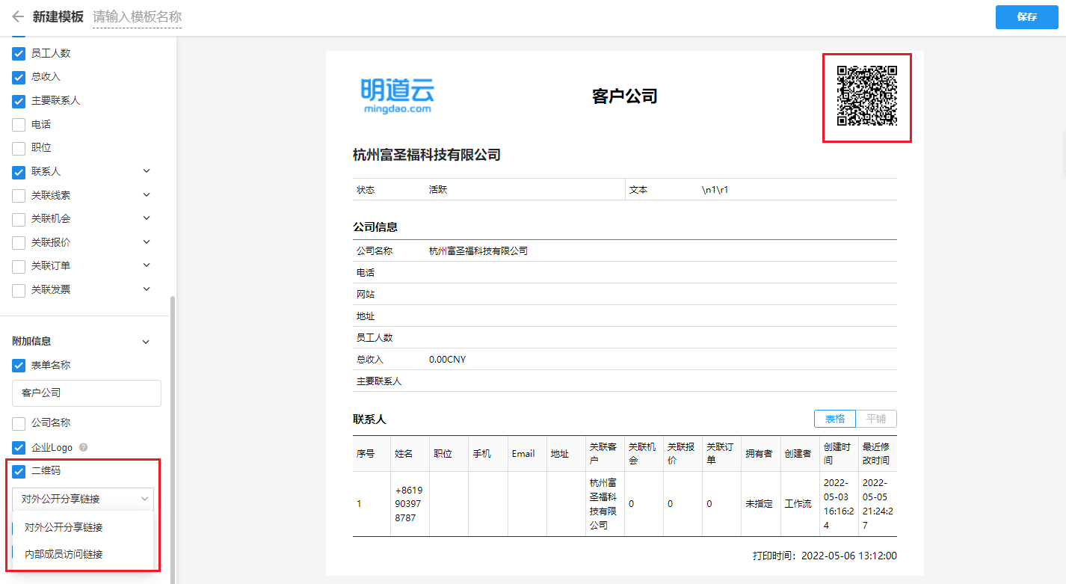Viewport: 1066px width, 584px height.
Task: Uncheck the 员工人数 checkbox
Action: click(x=19, y=54)
